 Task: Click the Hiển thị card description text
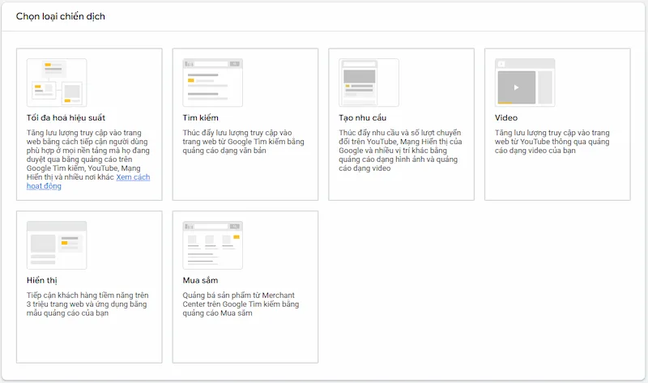(x=88, y=304)
